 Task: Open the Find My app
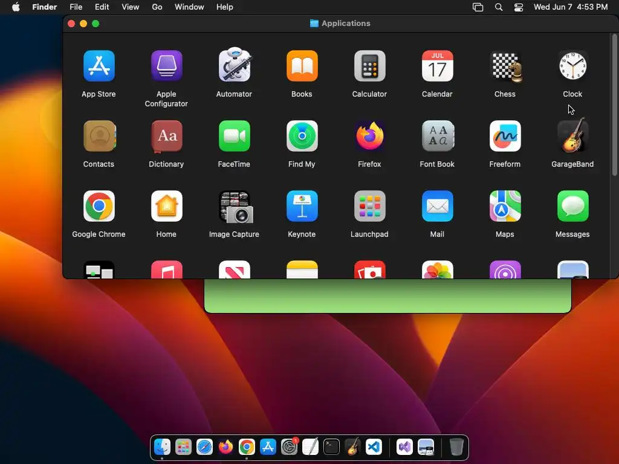point(302,136)
